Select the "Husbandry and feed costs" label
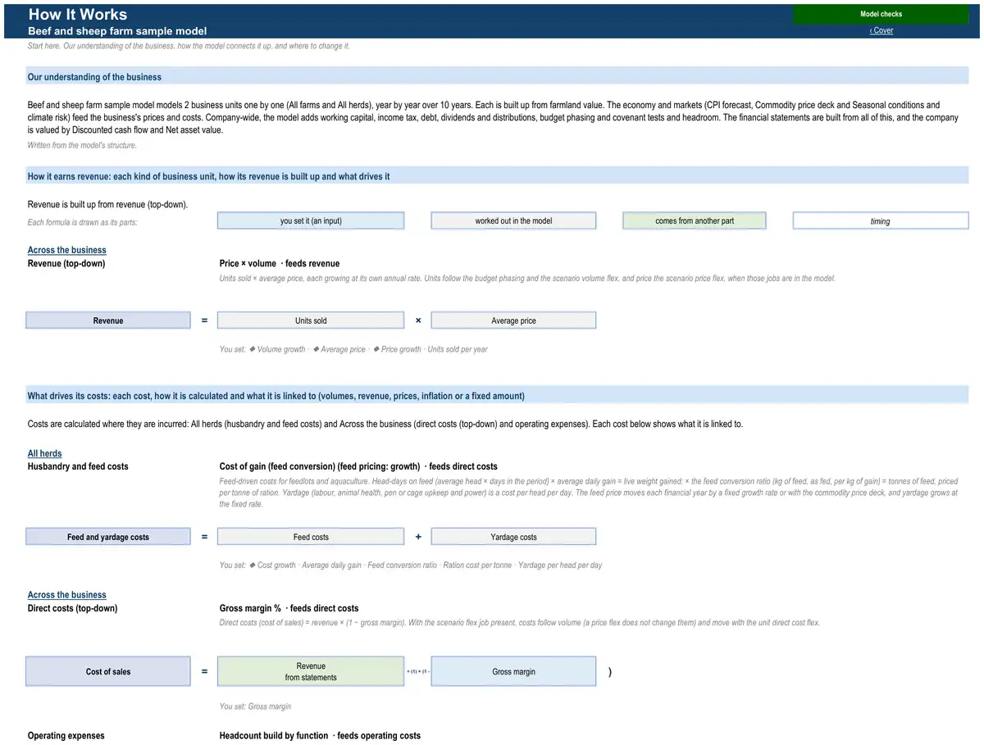The width and height of the screenshot is (984, 745). [78, 466]
